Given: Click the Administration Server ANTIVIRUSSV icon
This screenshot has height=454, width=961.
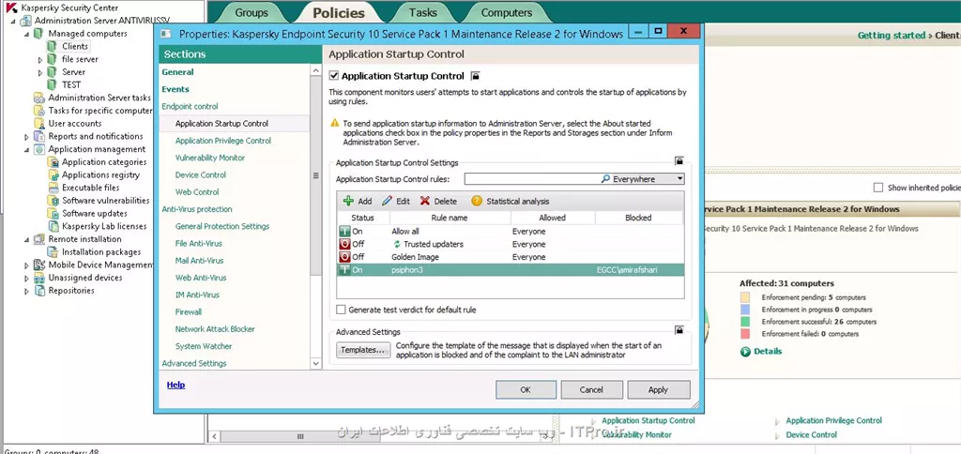Looking at the screenshot, I should [25, 21].
